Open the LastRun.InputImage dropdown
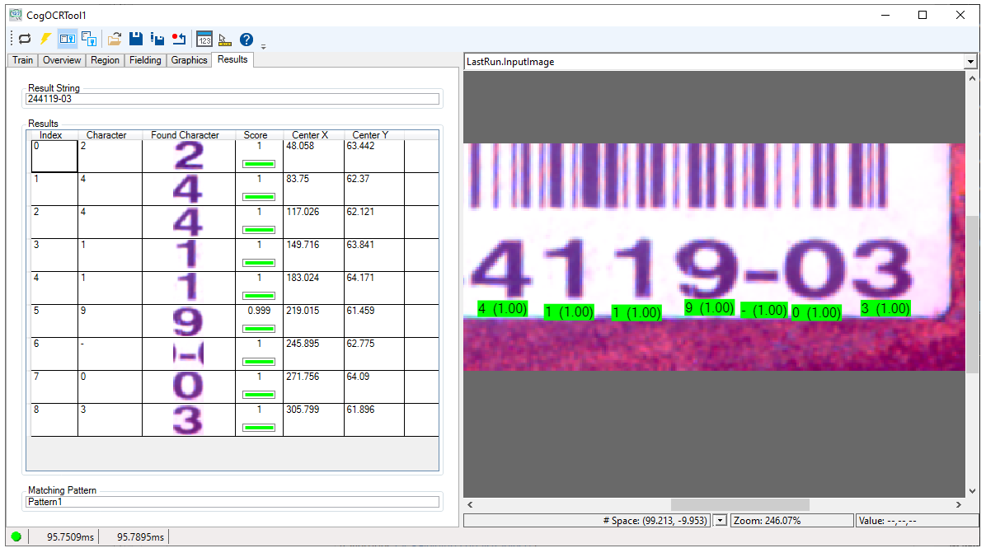 tap(969, 62)
